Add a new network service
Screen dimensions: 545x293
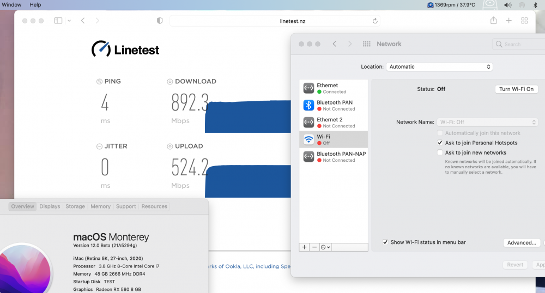click(x=304, y=247)
